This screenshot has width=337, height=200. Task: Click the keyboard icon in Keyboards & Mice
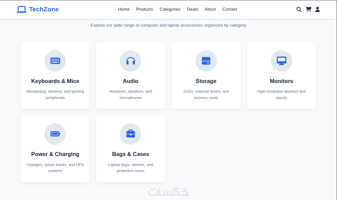point(55,61)
